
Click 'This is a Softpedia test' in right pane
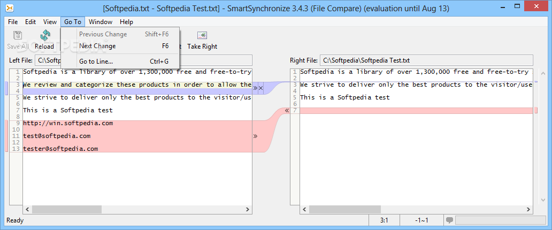[345, 97]
